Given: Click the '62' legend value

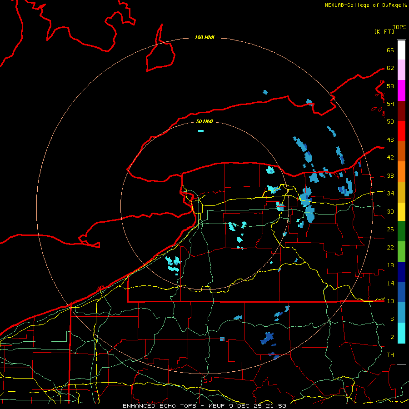Looking at the screenshot, I should tap(390, 68).
